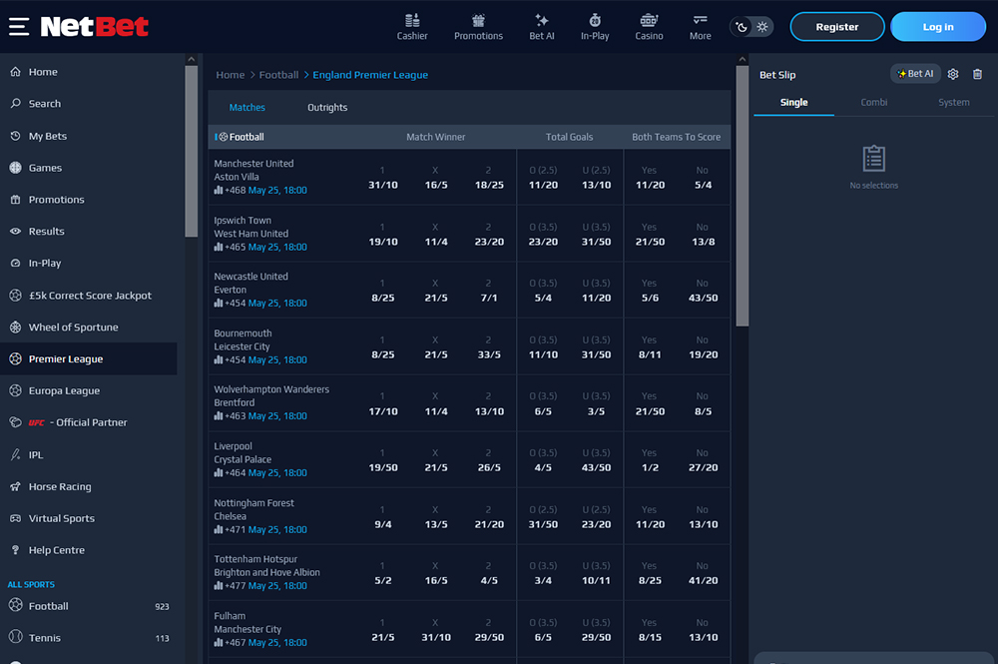Click Bet AI button in Bet Slip
998x664 pixels.
[x=915, y=74]
